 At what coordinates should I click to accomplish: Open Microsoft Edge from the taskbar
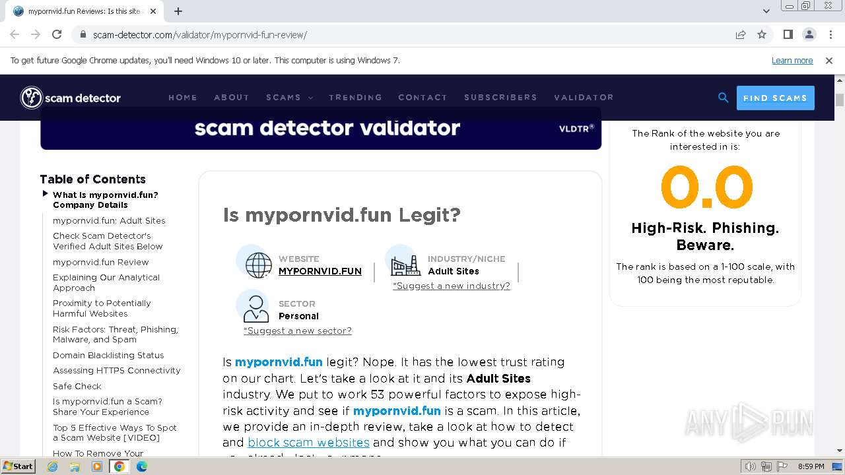pyautogui.click(x=142, y=466)
